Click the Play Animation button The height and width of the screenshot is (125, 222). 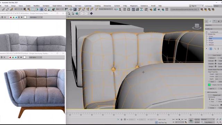pos(179,119)
